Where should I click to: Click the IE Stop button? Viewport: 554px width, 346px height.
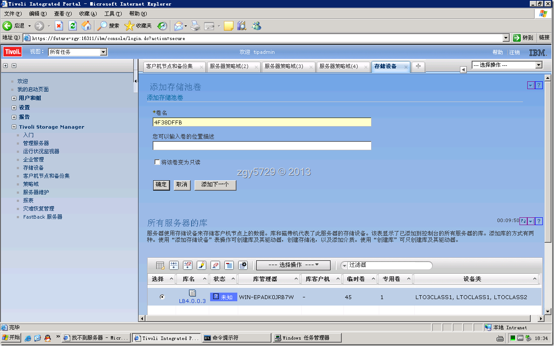click(59, 26)
